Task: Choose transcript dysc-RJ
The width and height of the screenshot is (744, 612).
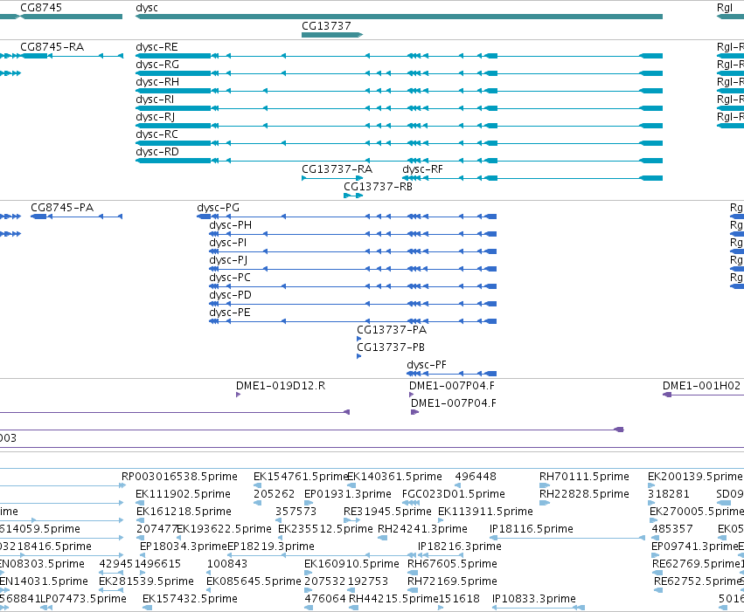Action: click(399, 126)
